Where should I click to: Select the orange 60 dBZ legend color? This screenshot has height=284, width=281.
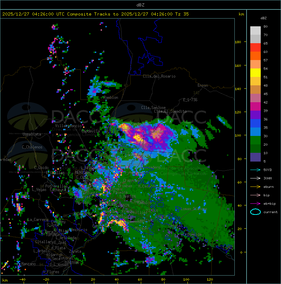coord(255,56)
